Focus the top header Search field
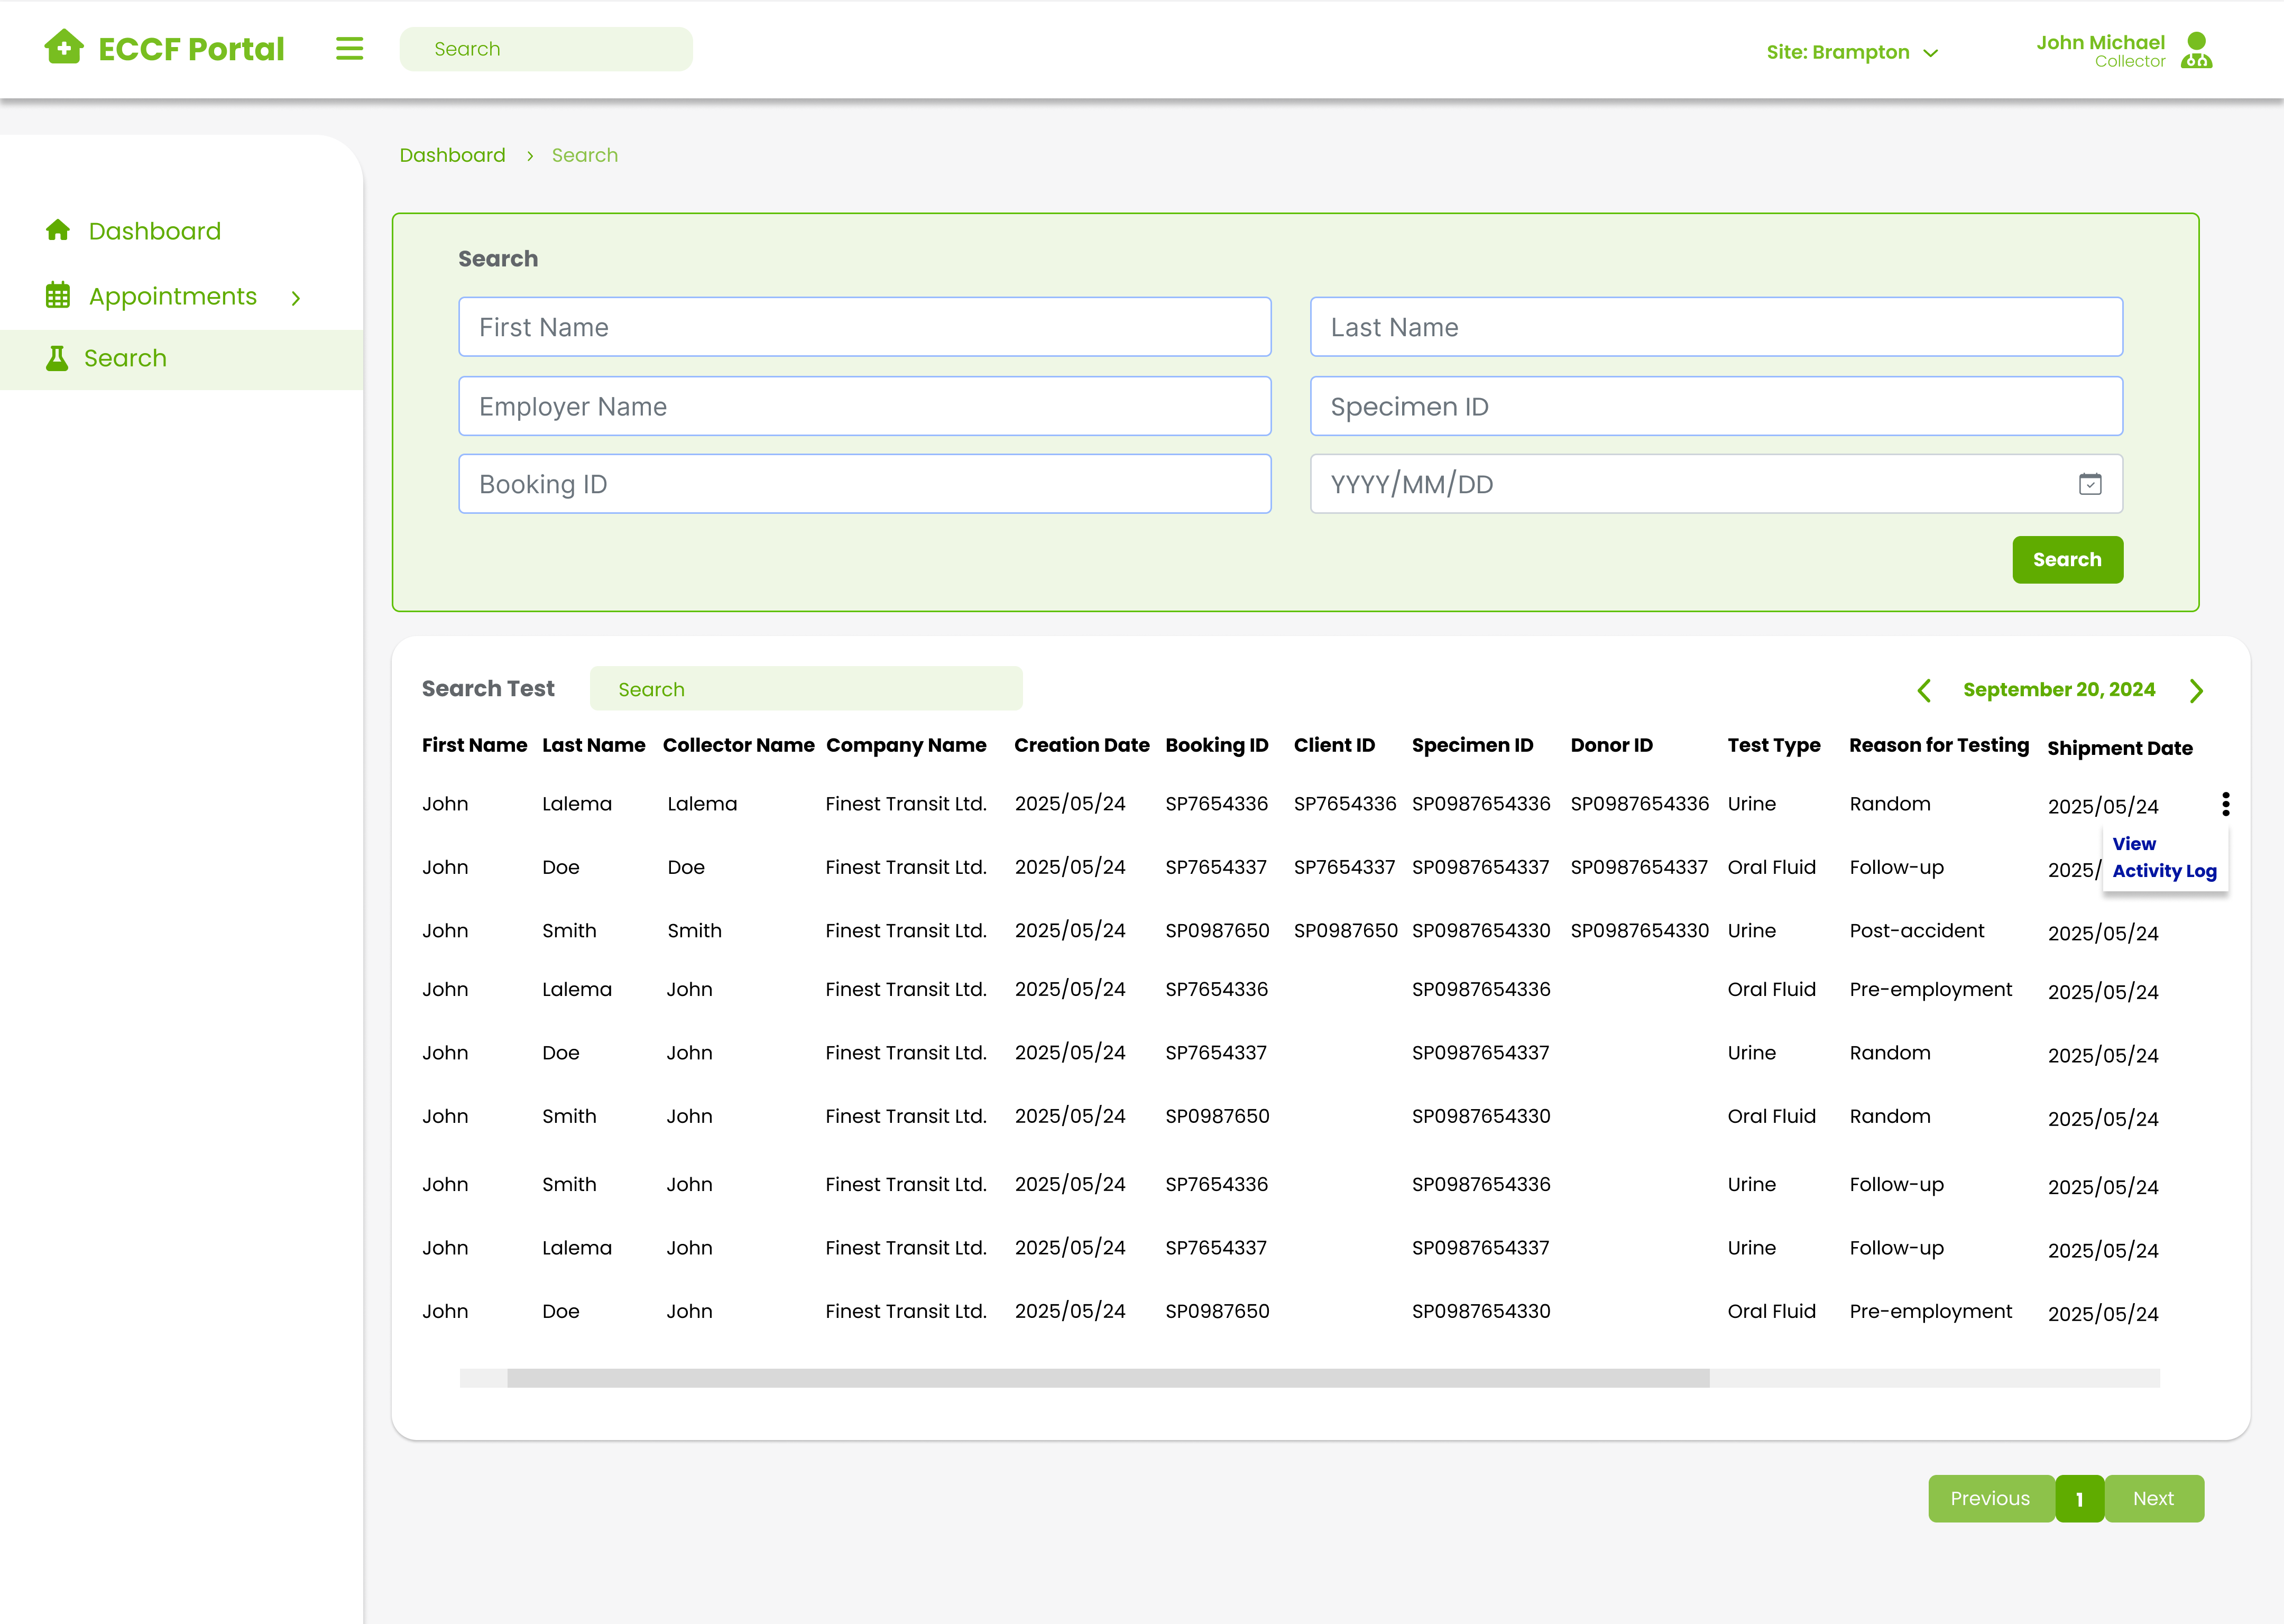The height and width of the screenshot is (1624, 2284). 546,49
